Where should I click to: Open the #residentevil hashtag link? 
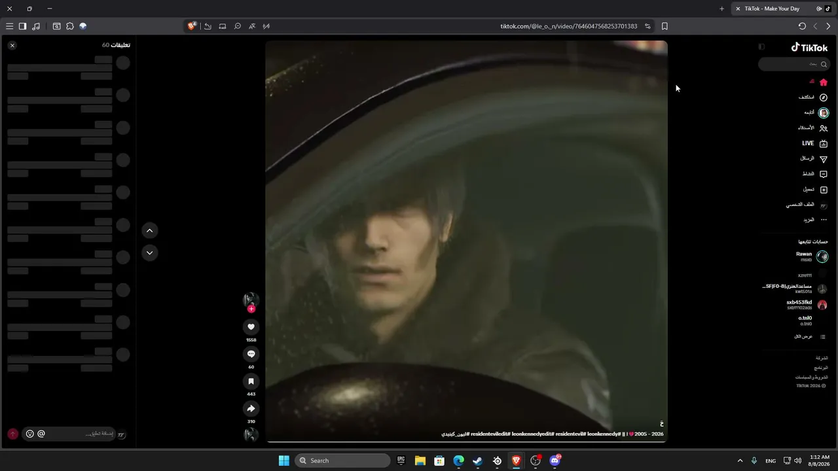pyautogui.click(x=570, y=434)
